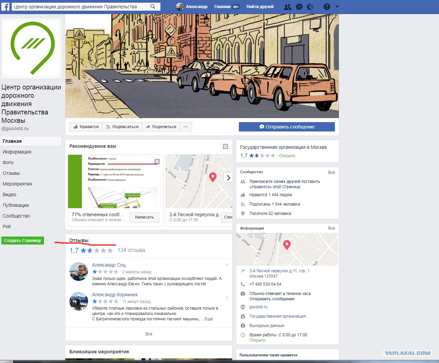This screenshot has width=439, height=363.
Task: Click Все in Информация panel
Action: point(331,228)
